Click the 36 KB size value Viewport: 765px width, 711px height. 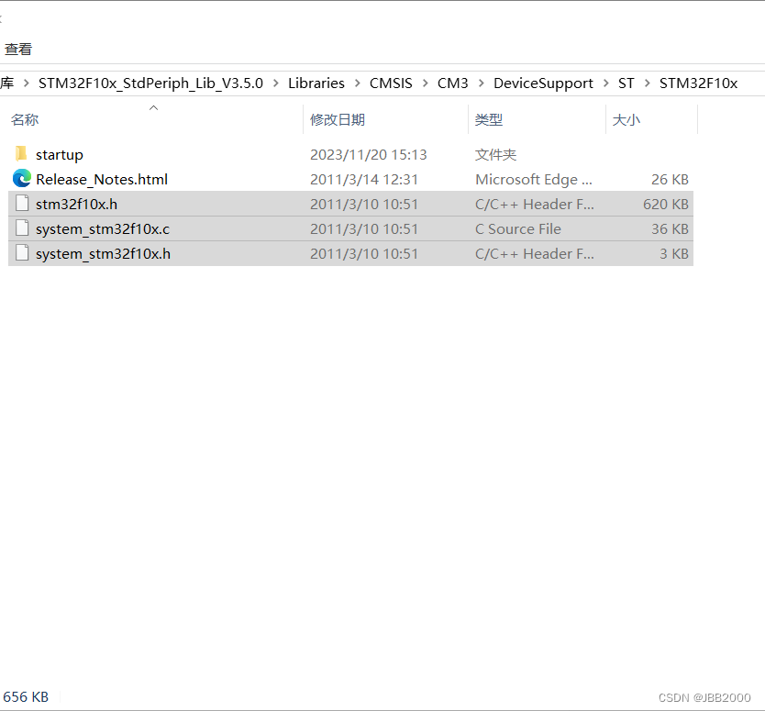[x=670, y=229]
